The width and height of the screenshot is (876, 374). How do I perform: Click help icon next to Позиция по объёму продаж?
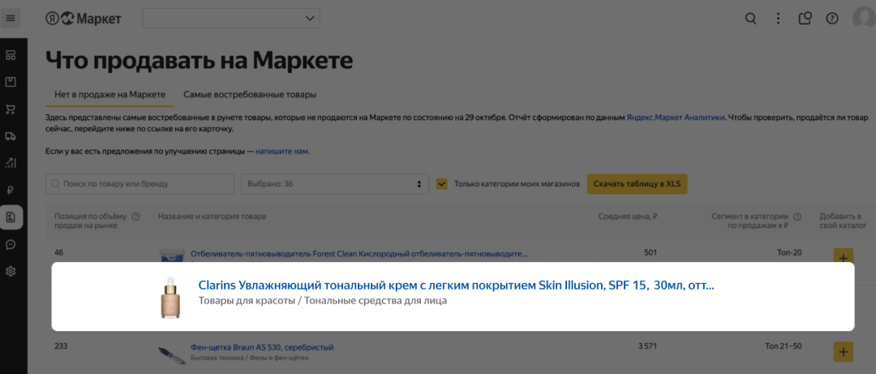[x=135, y=217]
